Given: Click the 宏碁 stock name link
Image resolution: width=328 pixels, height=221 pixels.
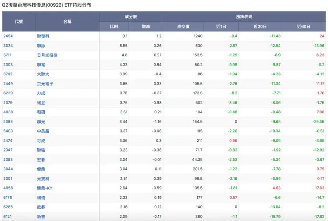Looking at the screenshot, I should (41, 160).
